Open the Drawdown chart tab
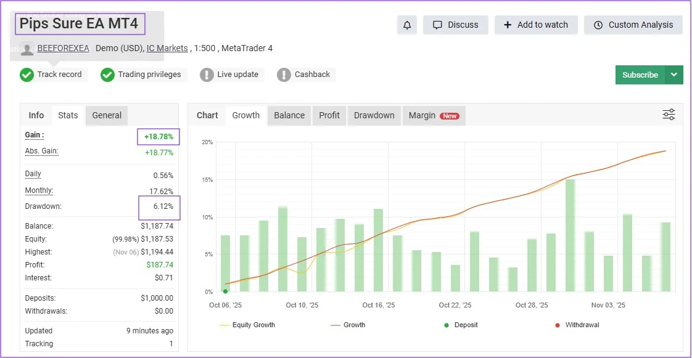 [x=374, y=115]
